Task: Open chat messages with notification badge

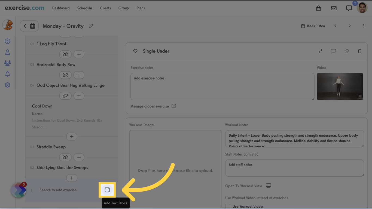Action: tap(349, 8)
